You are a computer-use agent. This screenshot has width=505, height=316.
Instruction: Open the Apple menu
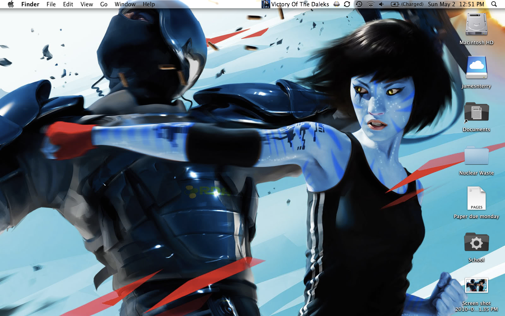(11, 4)
